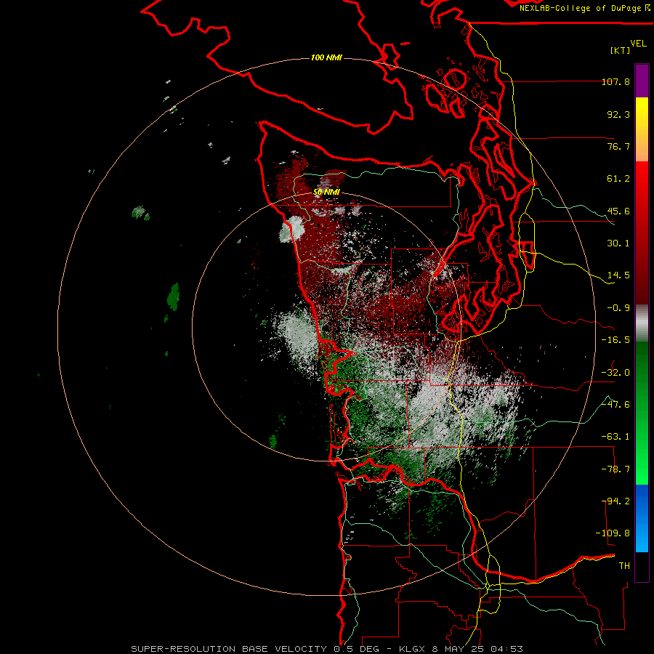Click the -109.8 velocity scale value
654x654 pixels.
(613, 534)
